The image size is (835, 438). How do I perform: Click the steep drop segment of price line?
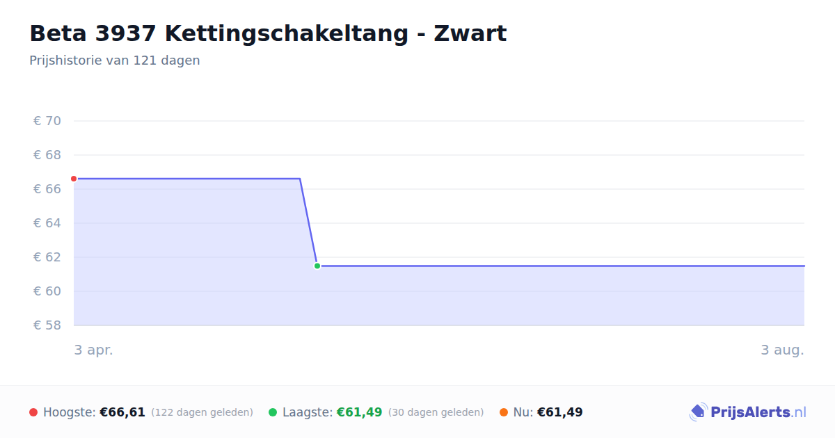(308, 222)
